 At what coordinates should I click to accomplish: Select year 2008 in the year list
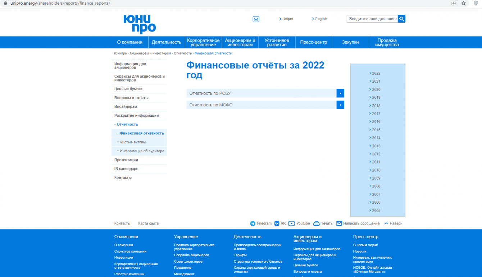pyautogui.click(x=376, y=186)
